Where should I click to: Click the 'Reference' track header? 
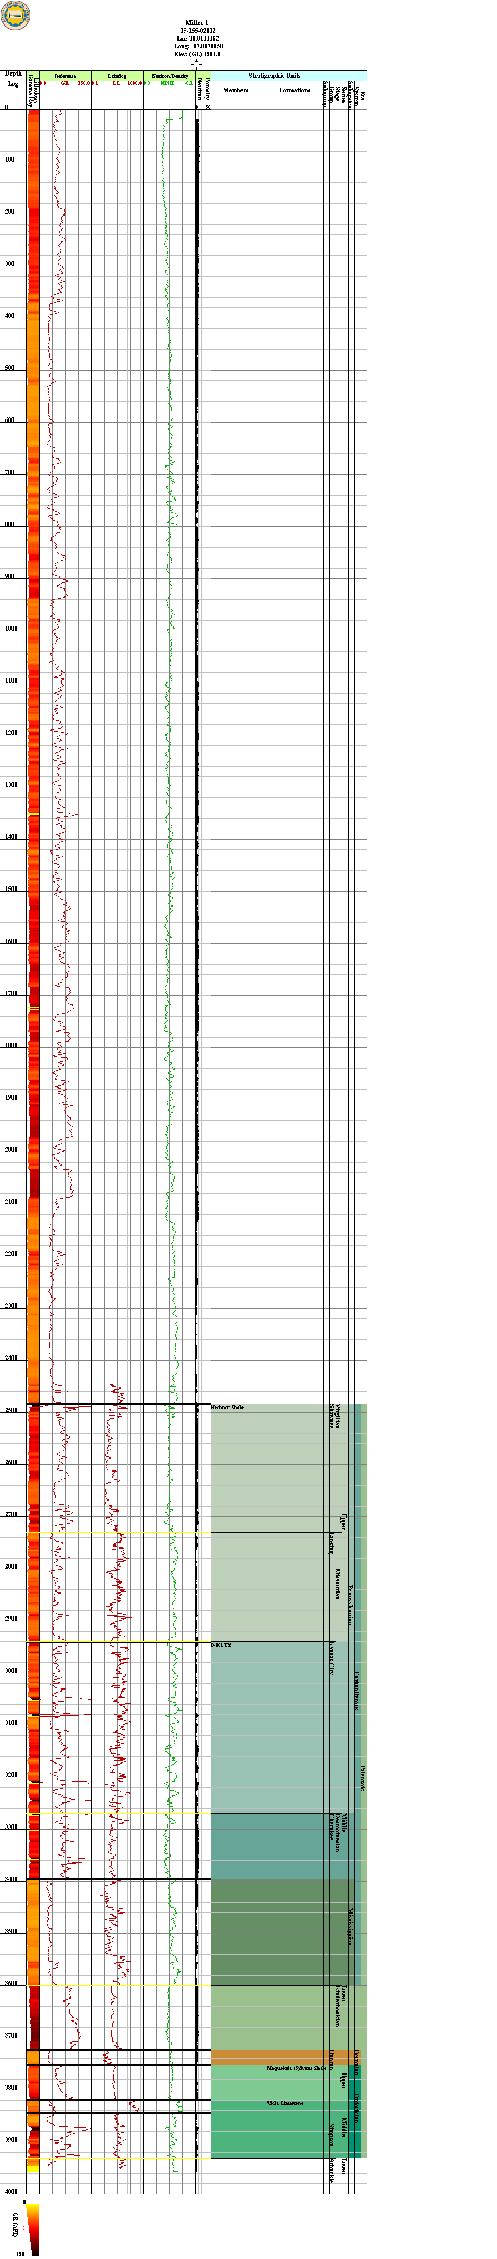(x=66, y=76)
